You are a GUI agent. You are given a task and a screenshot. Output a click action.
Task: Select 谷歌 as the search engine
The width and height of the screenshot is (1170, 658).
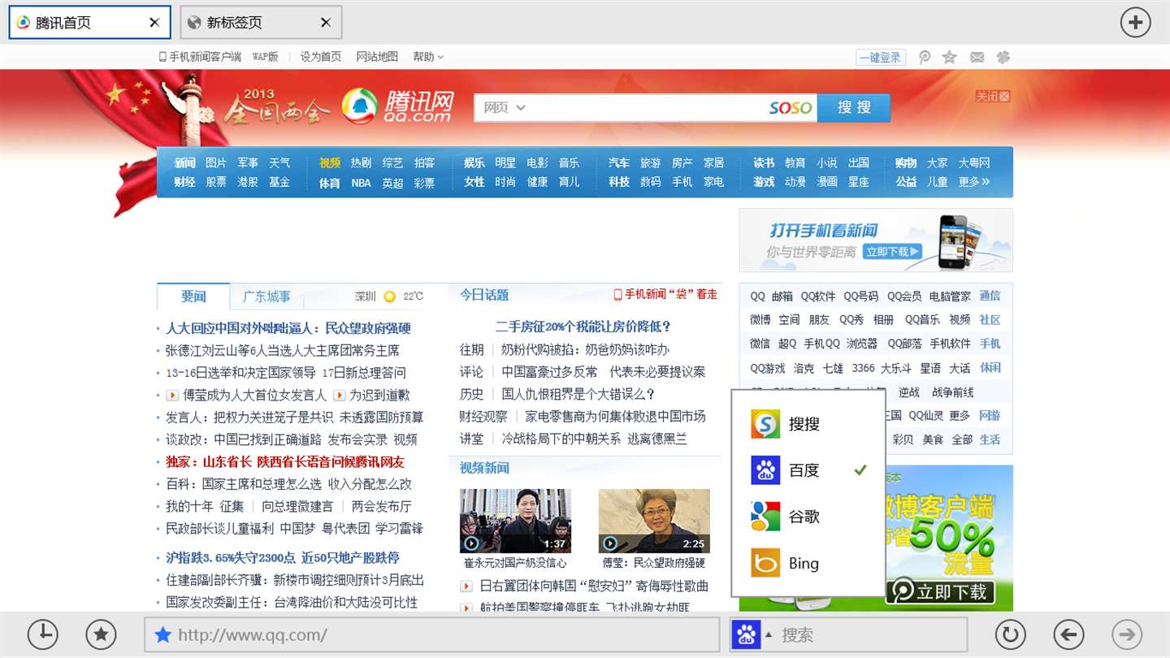(x=808, y=516)
